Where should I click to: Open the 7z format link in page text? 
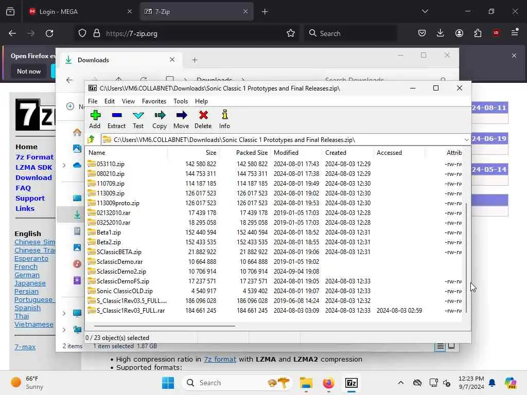pos(220,359)
